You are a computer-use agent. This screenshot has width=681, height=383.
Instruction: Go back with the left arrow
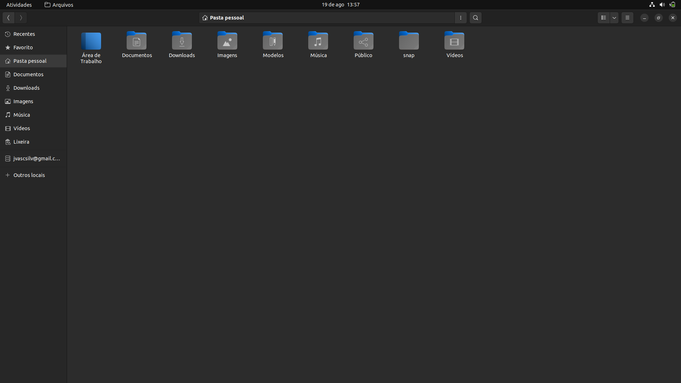click(x=9, y=18)
